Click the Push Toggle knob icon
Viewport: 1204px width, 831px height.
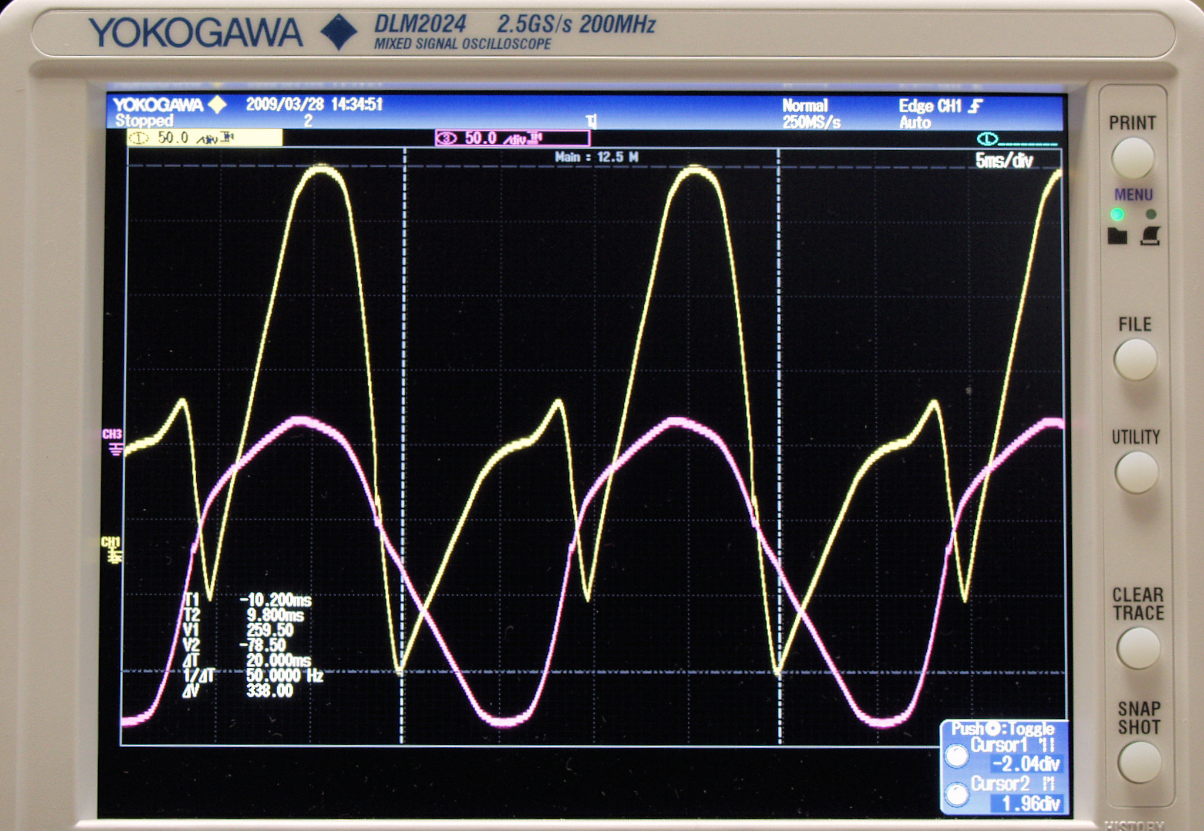point(993,729)
